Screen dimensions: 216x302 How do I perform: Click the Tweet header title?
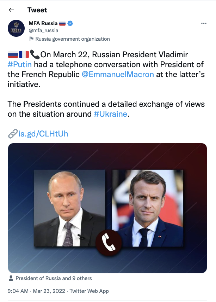click(x=37, y=10)
